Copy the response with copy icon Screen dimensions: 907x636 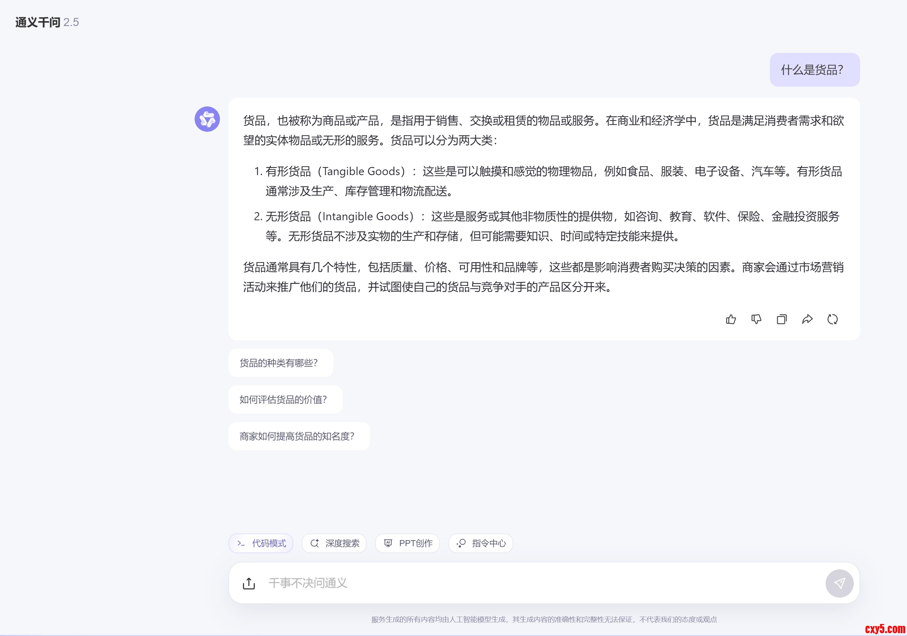coord(782,319)
